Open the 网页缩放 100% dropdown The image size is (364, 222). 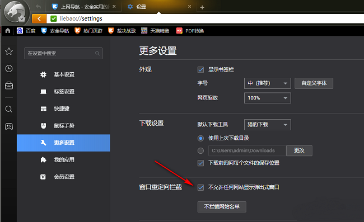268,98
